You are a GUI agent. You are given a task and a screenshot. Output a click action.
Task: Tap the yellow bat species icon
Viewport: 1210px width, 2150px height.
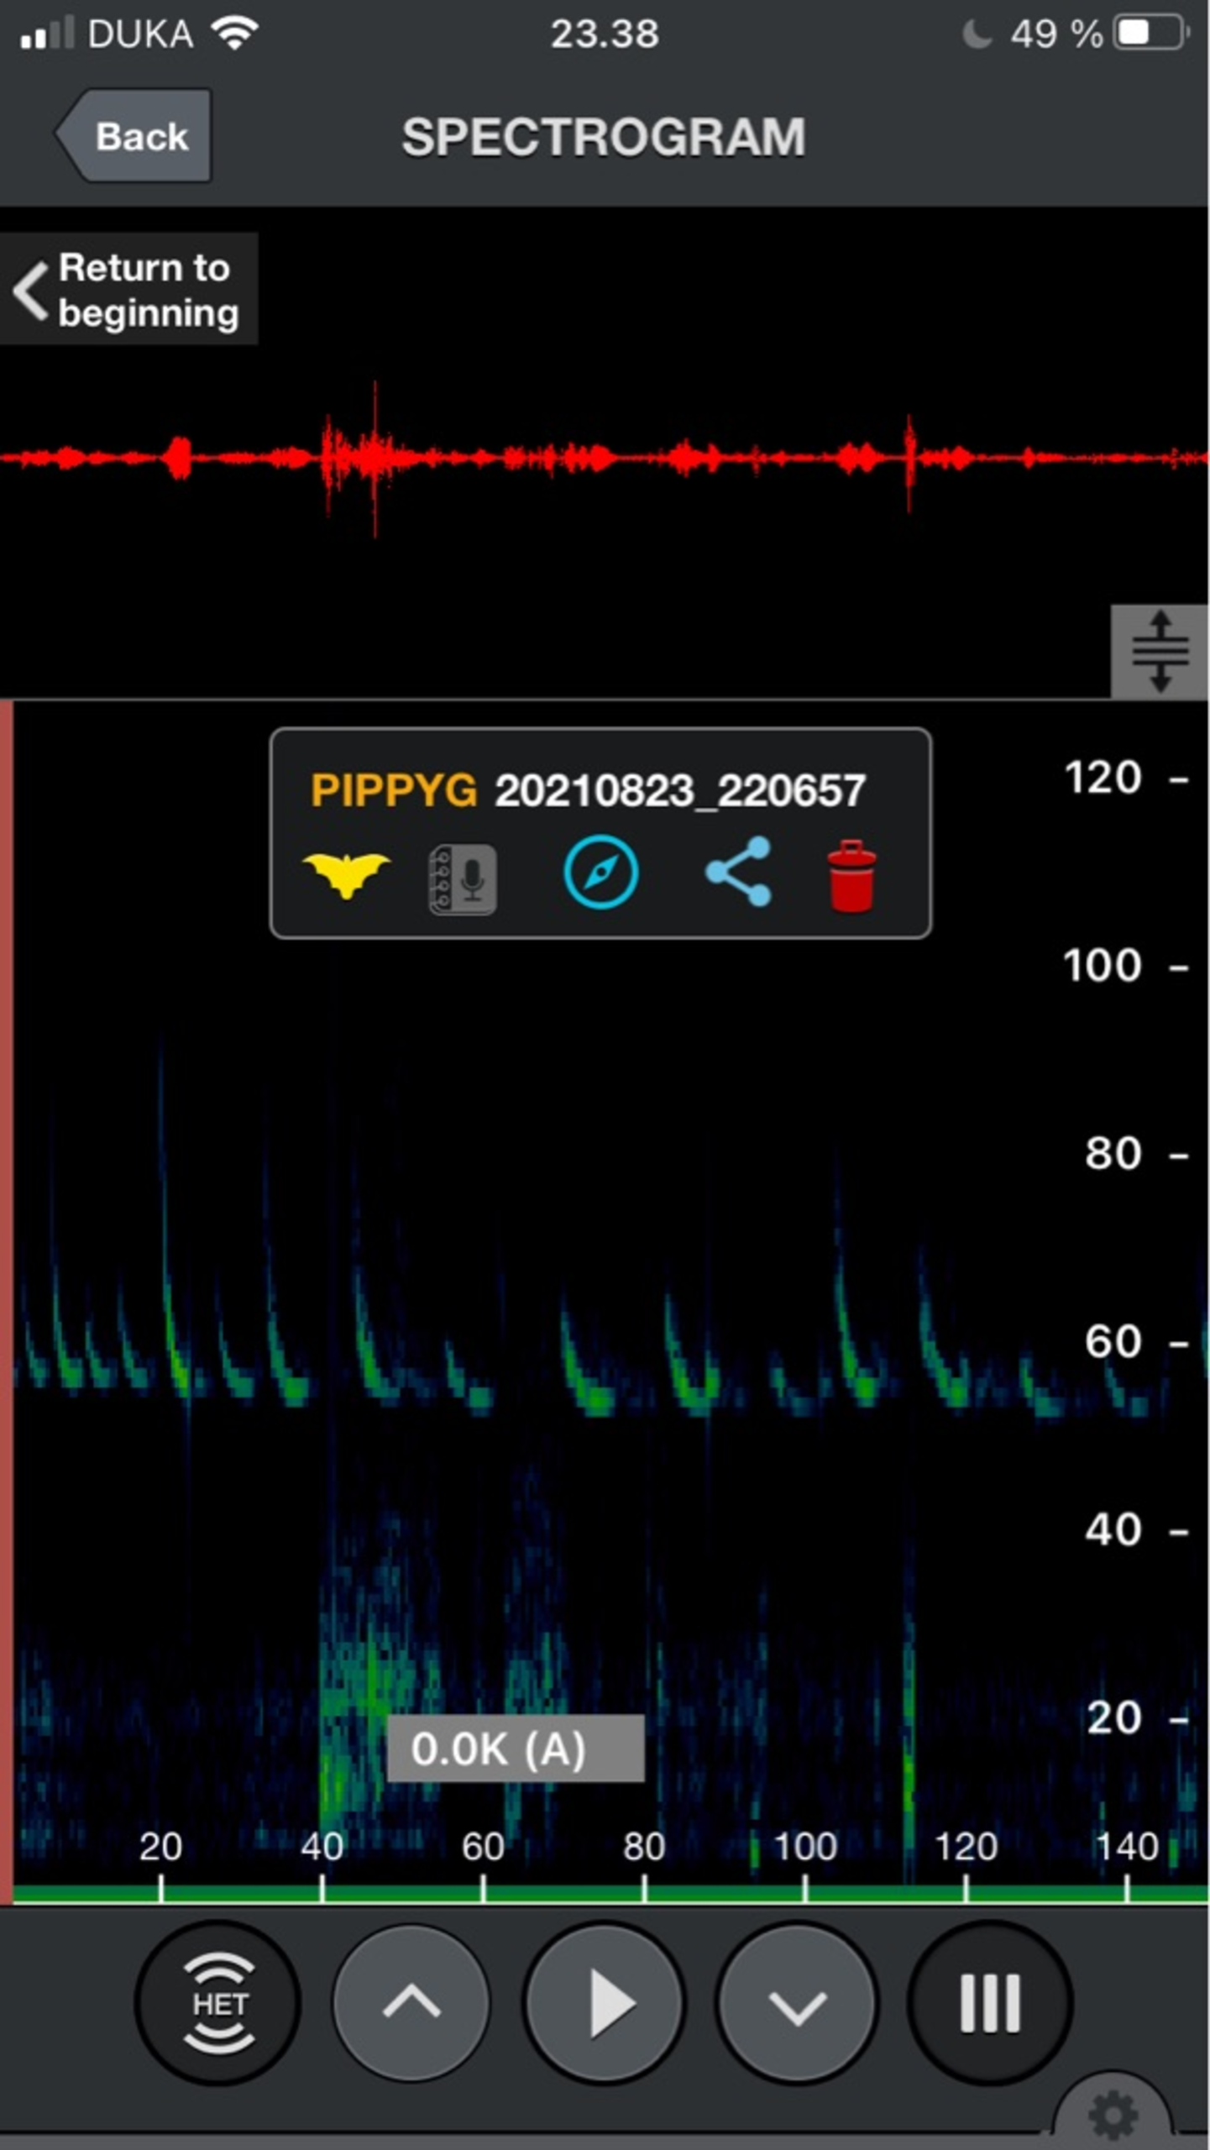pos(346,875)
